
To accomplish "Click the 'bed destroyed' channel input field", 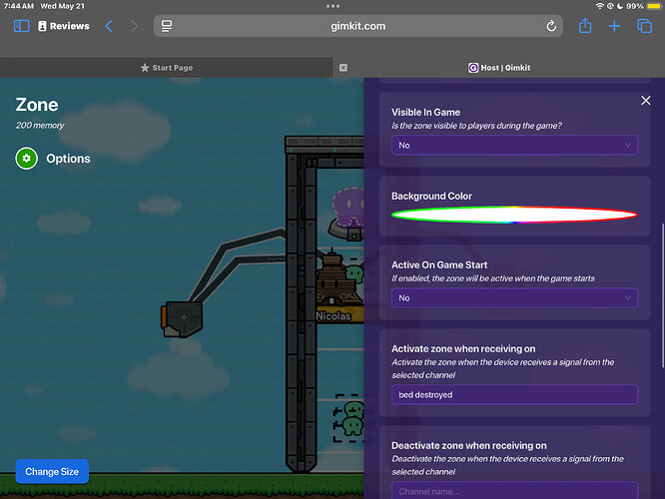I will (514, 395).
